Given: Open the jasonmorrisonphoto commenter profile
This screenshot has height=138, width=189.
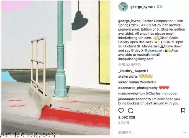Looking at the screenshot, I should (x=134, y=99).
